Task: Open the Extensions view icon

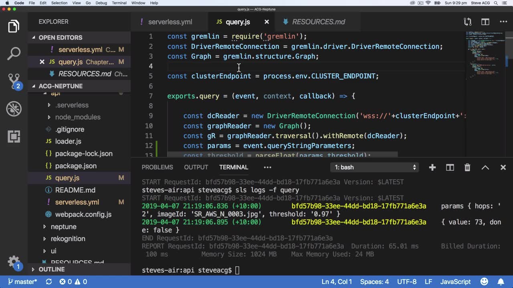Action: [14, 136]
